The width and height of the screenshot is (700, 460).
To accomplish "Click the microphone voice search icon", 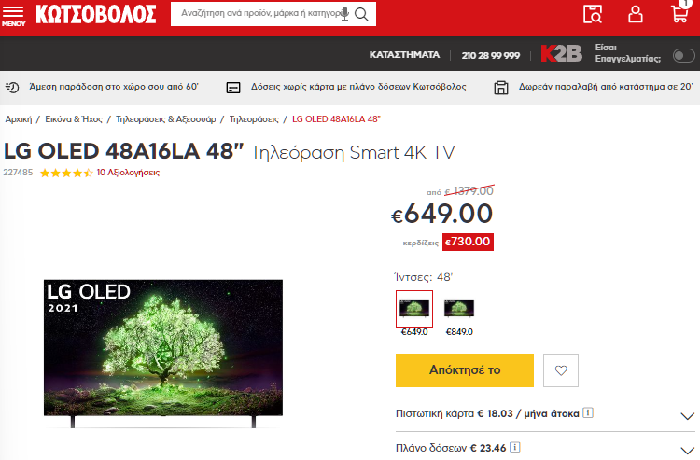I will coord(344,14).
